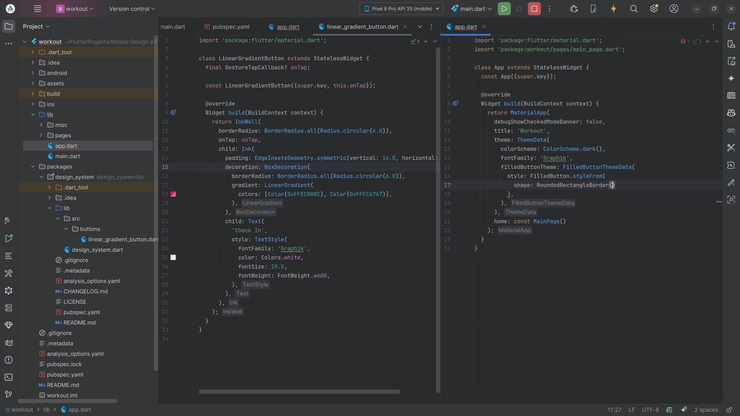Switch to the pubspec.yaml editor tab
740x416 pixels.
coord(231,27)
